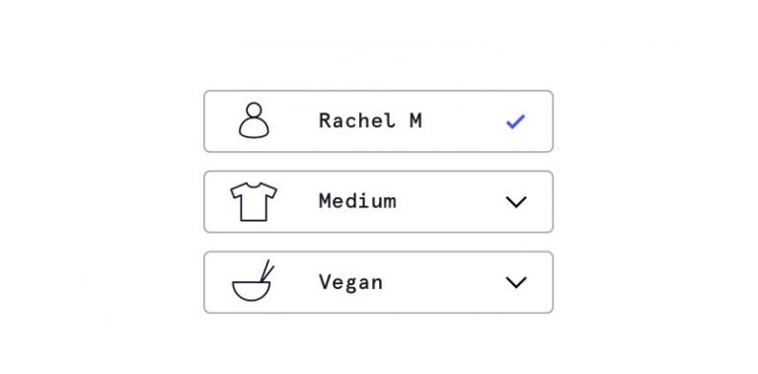Click the person profile icon
The image size is (758, 374).
[254, 120]
